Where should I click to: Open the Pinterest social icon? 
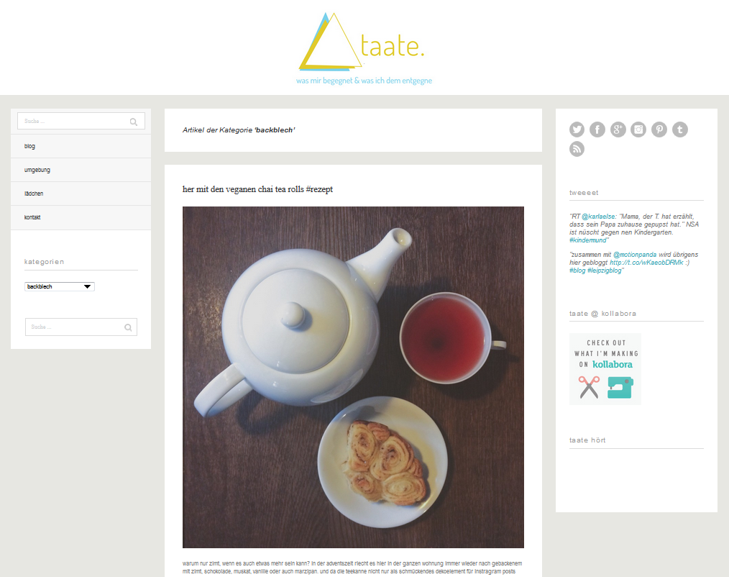pos(659,130)
